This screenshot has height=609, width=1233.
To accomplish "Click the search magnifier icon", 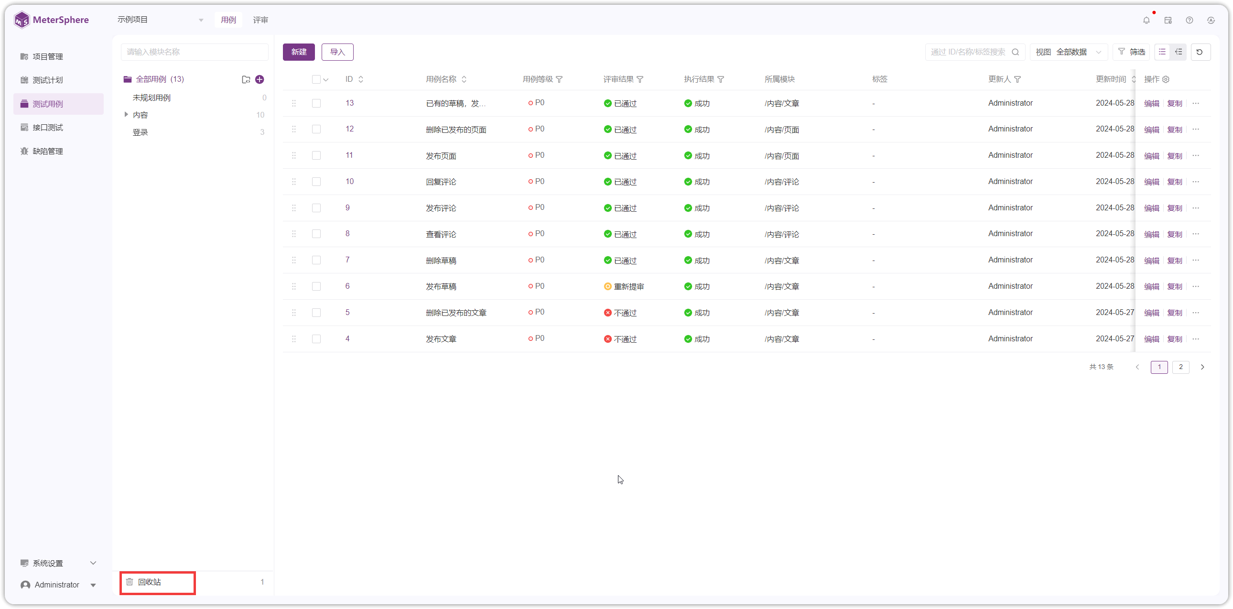I will [x=1015, y=52].
